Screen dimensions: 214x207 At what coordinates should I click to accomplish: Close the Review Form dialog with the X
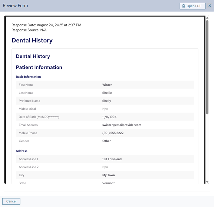209,6
